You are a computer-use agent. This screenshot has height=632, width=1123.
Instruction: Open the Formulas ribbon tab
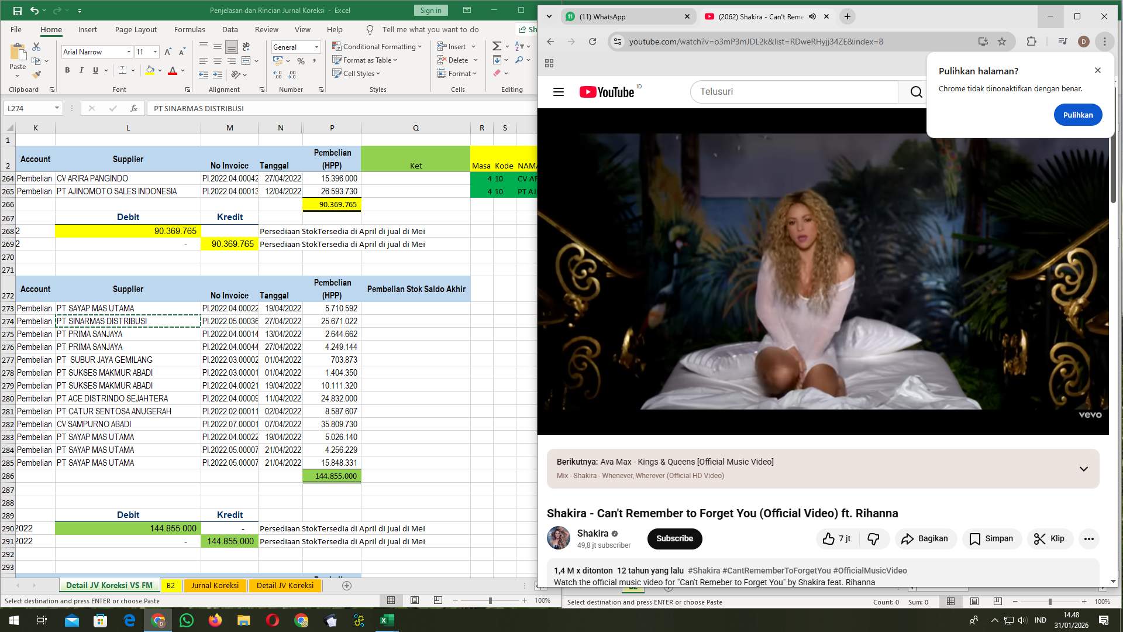click(x=190, y=29)
